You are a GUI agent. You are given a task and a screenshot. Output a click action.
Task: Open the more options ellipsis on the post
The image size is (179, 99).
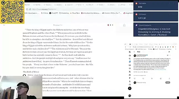tap(170, 55)
